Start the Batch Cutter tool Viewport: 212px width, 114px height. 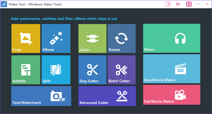[122, 70]
